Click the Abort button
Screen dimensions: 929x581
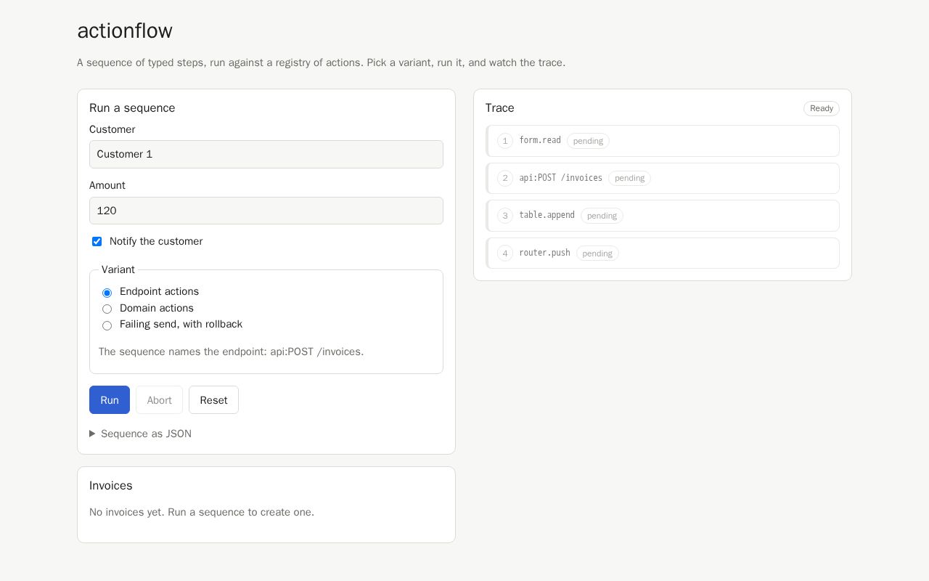pyautogui.click(x=159, y=400)
